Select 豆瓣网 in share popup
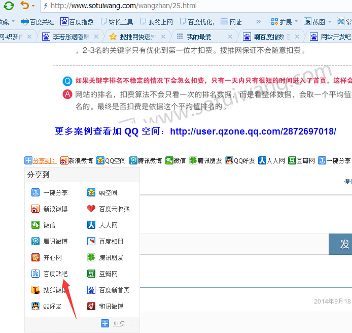The width and height of the screenshot is (352, 333). [102, 274]
